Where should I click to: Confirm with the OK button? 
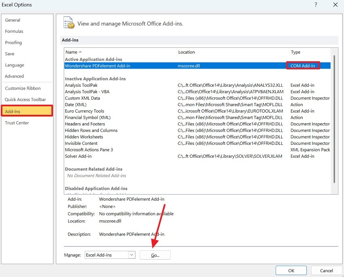(291, 271)
